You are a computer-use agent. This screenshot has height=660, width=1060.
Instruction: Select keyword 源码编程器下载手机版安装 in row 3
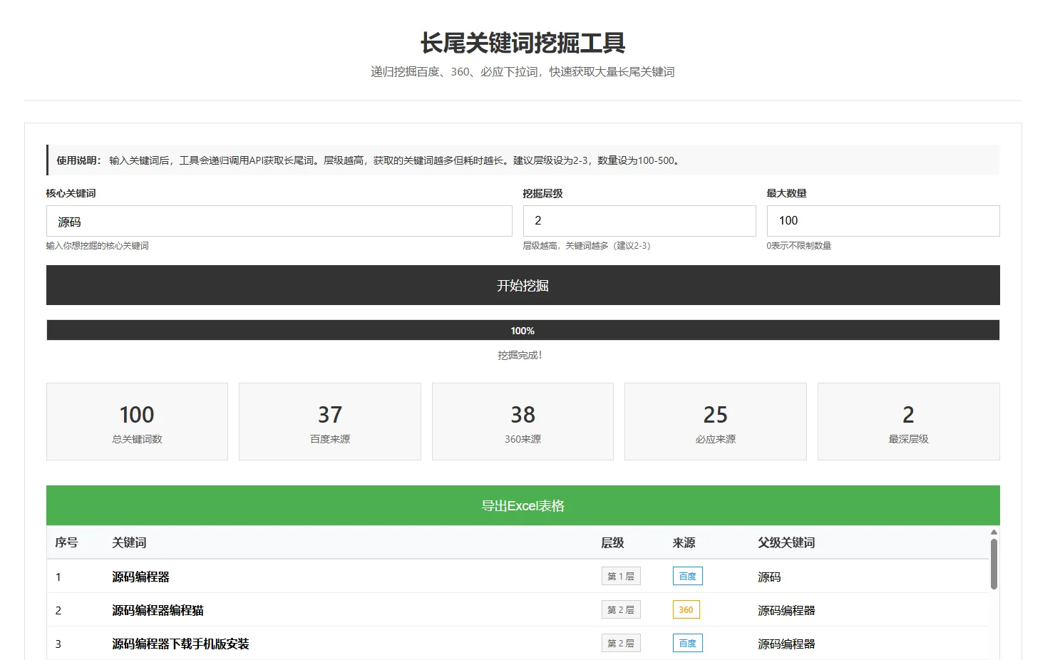tap(180, 644)
